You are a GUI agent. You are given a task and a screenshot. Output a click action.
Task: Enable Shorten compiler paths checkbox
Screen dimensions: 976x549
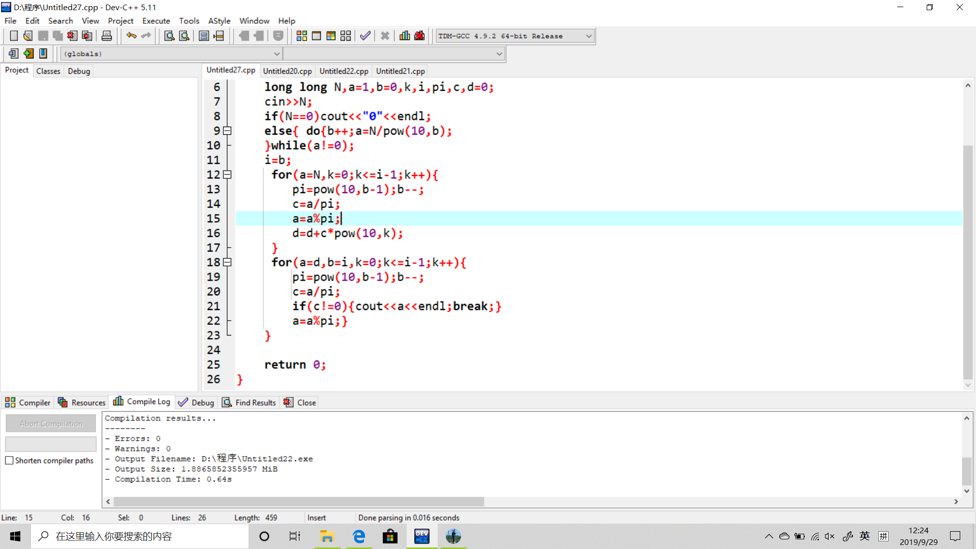(9, 461)
